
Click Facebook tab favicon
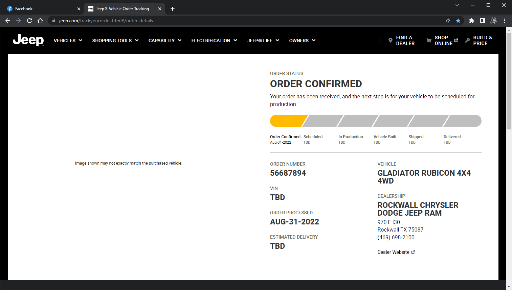click(x=10, y=9)
